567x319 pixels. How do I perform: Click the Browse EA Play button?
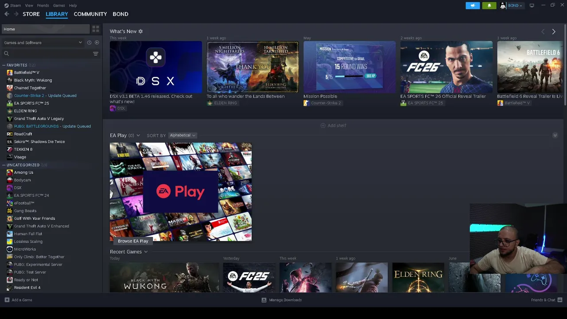[133, 241]
